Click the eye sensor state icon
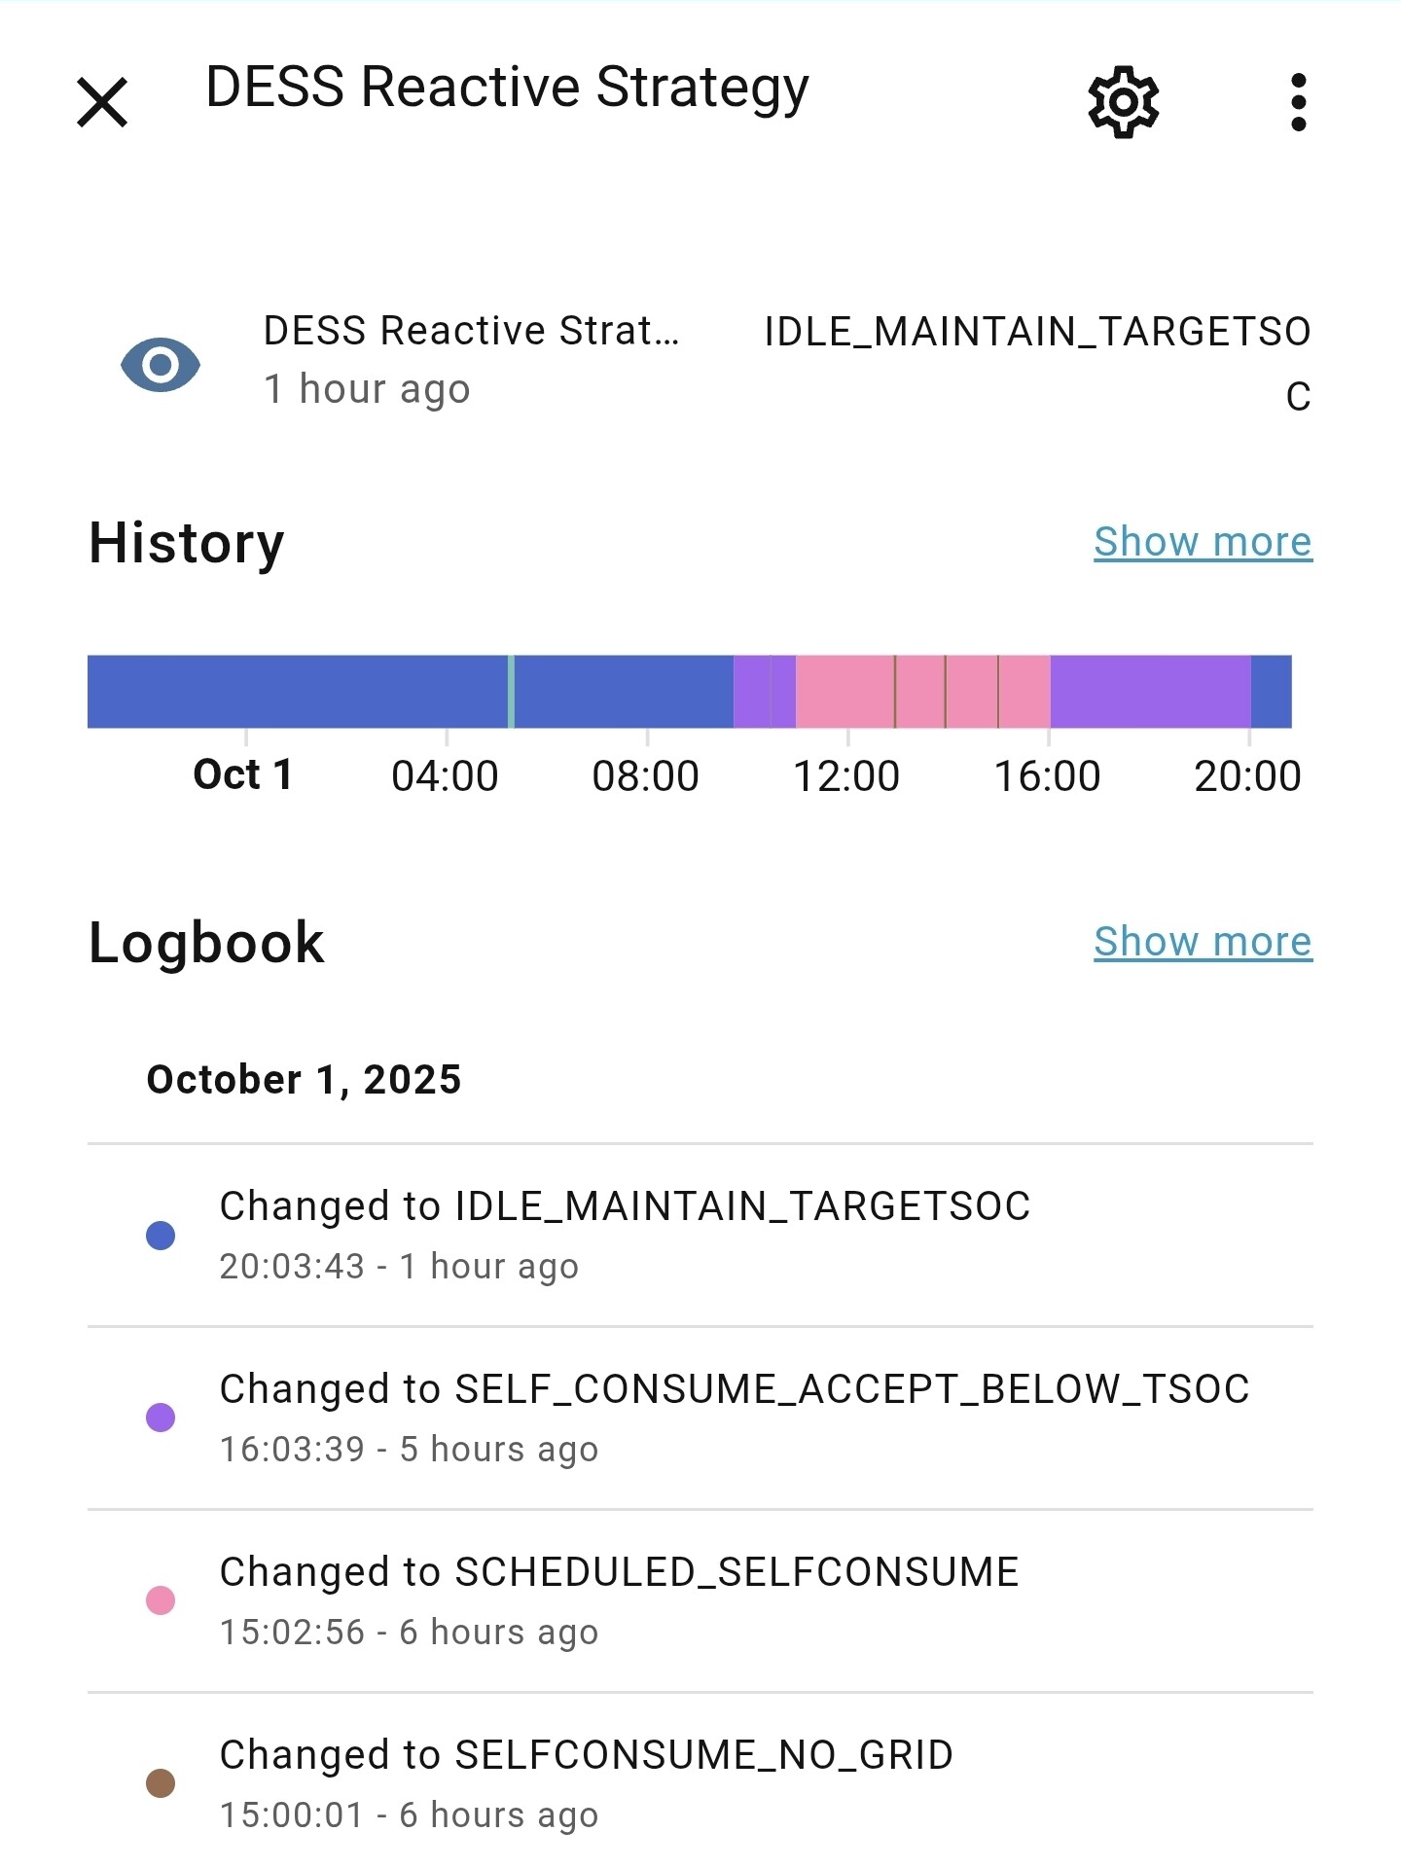Viewport: 1401px width, 1868px height. click(x=161, y=365)
